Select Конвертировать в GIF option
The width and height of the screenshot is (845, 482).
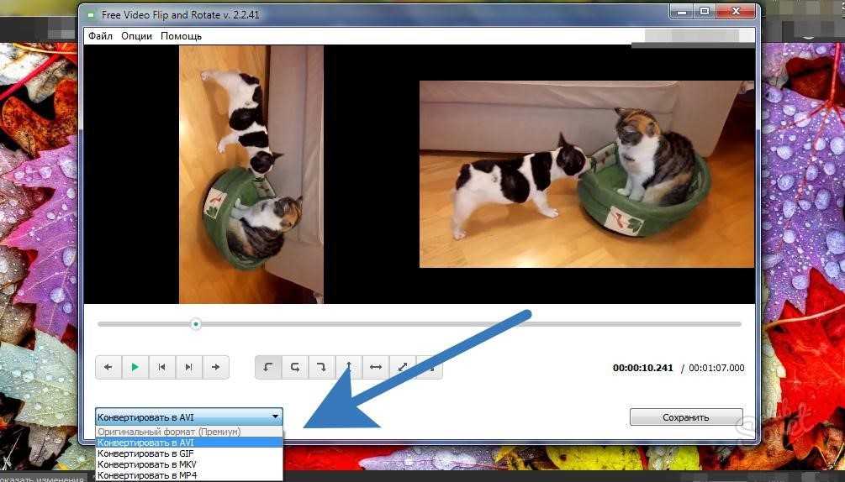pyautogui.click(x=188, y=453)
